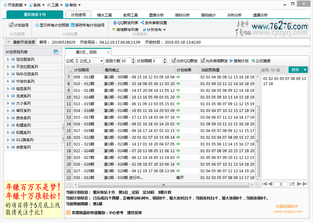
Task: Click the 彩票助赢 reminder logo icon
Action: point(68,213)
